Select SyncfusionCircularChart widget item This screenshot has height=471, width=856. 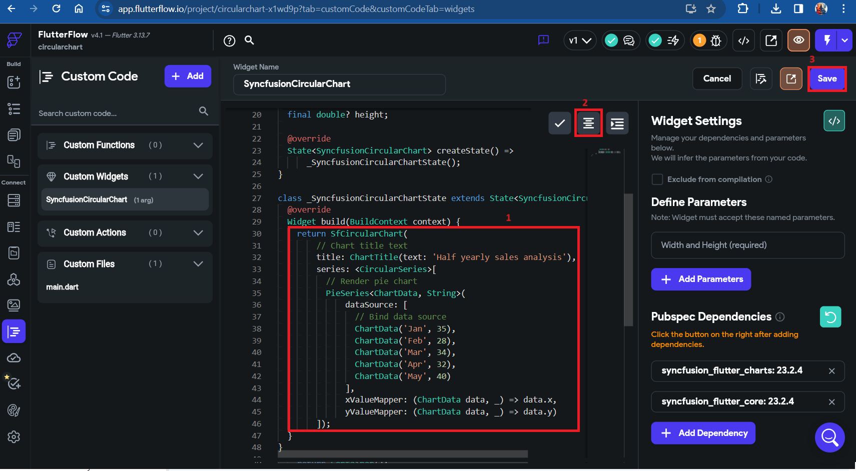tap(125, 200)
